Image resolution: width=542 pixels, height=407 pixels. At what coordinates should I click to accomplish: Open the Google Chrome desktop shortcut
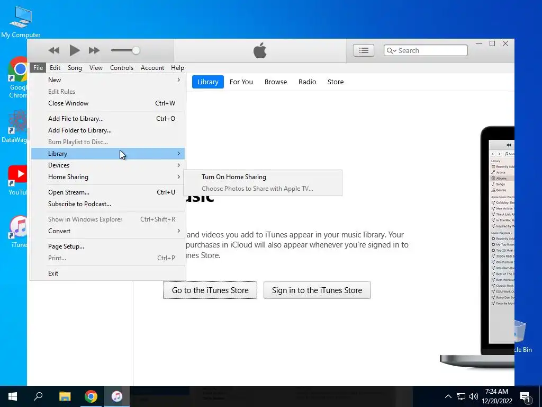click(x=17, y=77)
